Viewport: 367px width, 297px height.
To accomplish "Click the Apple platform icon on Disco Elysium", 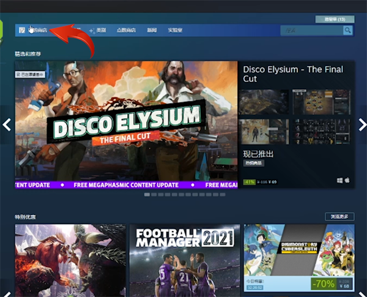I will click(x=347, y=180).
